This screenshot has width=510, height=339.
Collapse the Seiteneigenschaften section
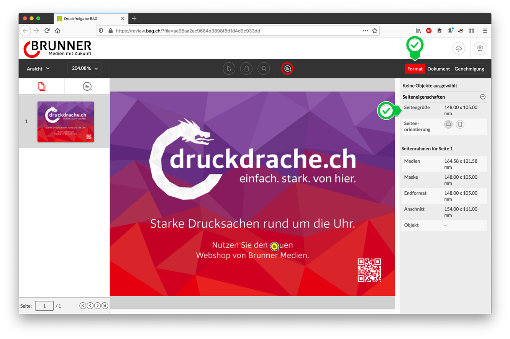[x=483, y=97]
